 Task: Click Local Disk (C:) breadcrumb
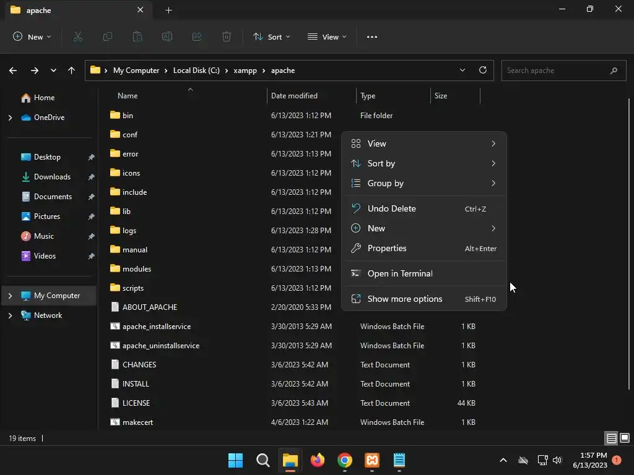(196, 71)
